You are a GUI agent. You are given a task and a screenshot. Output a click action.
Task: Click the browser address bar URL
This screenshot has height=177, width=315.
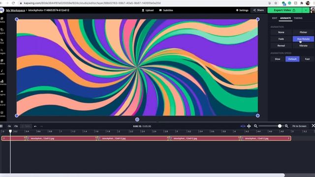pos(92,3)
